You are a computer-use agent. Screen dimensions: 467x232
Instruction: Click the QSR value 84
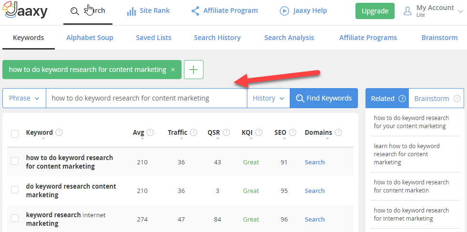(x=217, y=220)
